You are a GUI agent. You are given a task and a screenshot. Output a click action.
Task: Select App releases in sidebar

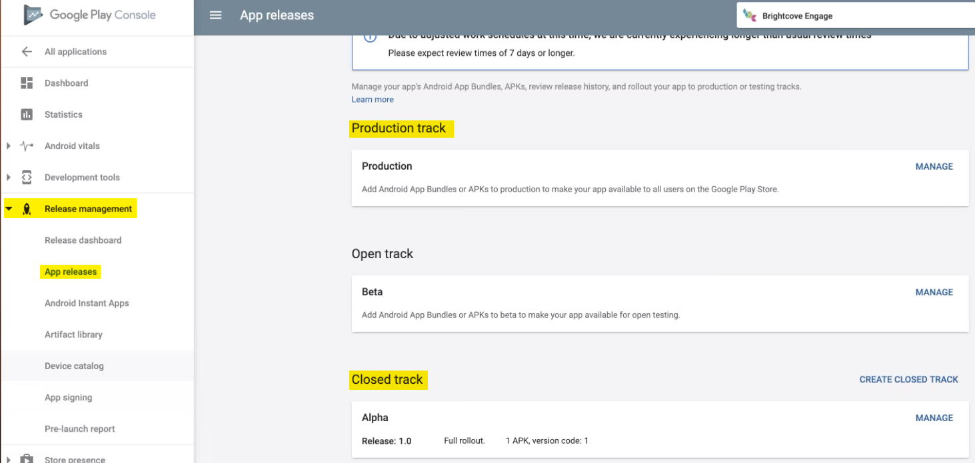[x=71, y=271]
